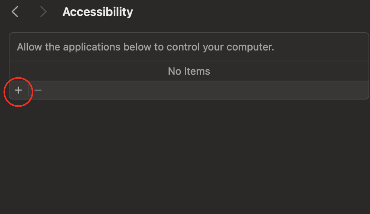Select the remove (−) icon beside the plus
This screenshot has width=370, height=214.
(x=38, y=90)
